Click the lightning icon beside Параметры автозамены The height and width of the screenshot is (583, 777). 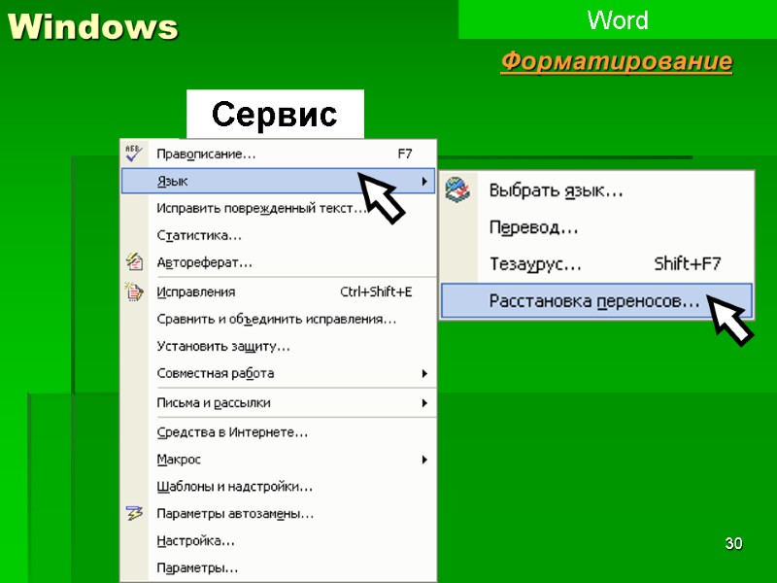pos(134,513)
